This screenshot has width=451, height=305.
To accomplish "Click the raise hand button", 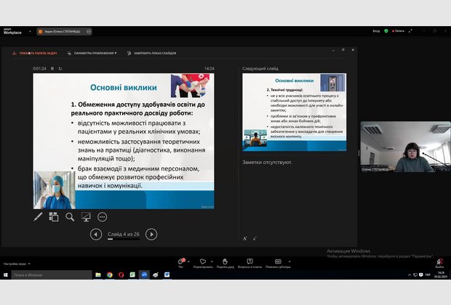I will [225, 263].
